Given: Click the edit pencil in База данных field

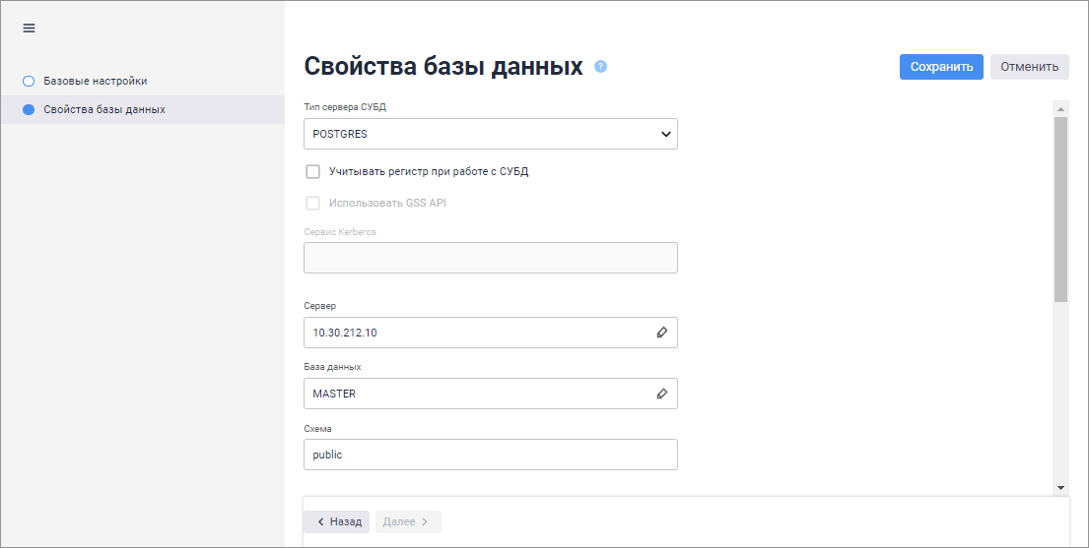Looking at the screenshot, I should (662, 394).
